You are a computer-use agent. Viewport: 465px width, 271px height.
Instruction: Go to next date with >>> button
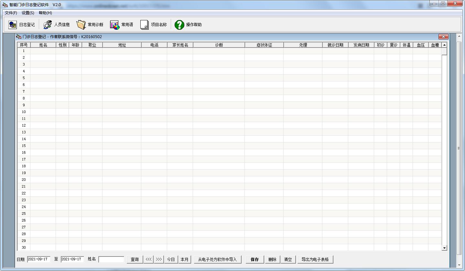pos(159,259)
